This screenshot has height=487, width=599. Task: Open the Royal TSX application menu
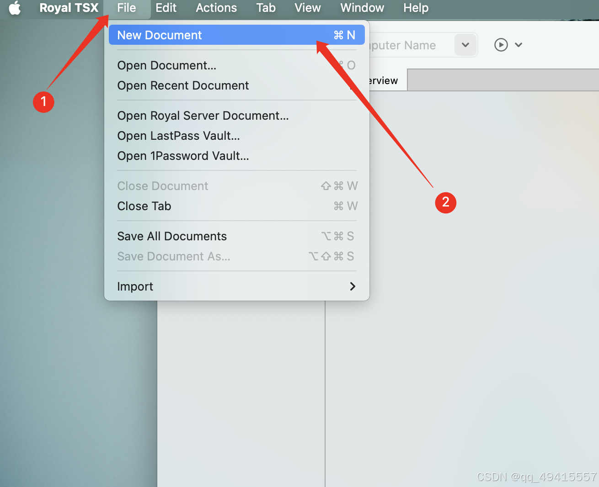pyautogui.click(x=69, y=8)
